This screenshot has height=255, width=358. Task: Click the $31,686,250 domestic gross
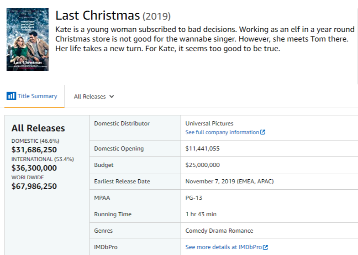pos(34,150)
